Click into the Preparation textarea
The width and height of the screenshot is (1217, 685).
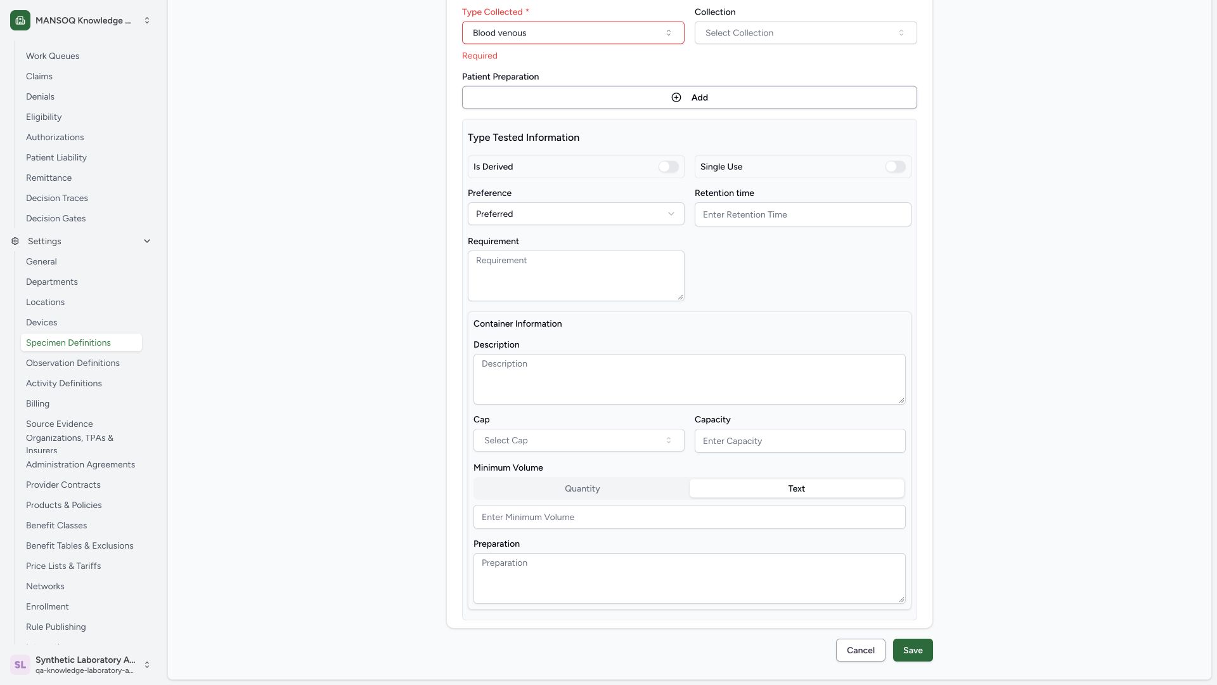pos(690,578)
